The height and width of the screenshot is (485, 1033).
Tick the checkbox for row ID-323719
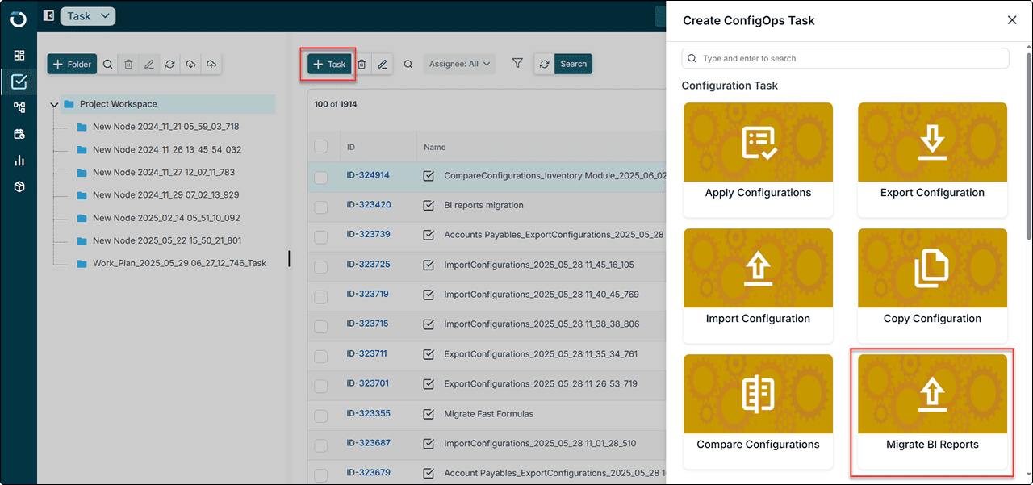(321, 297)
